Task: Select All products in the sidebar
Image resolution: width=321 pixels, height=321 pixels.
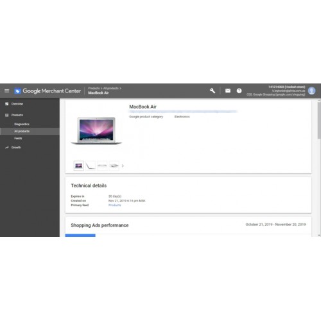Action: click(30, 131)
